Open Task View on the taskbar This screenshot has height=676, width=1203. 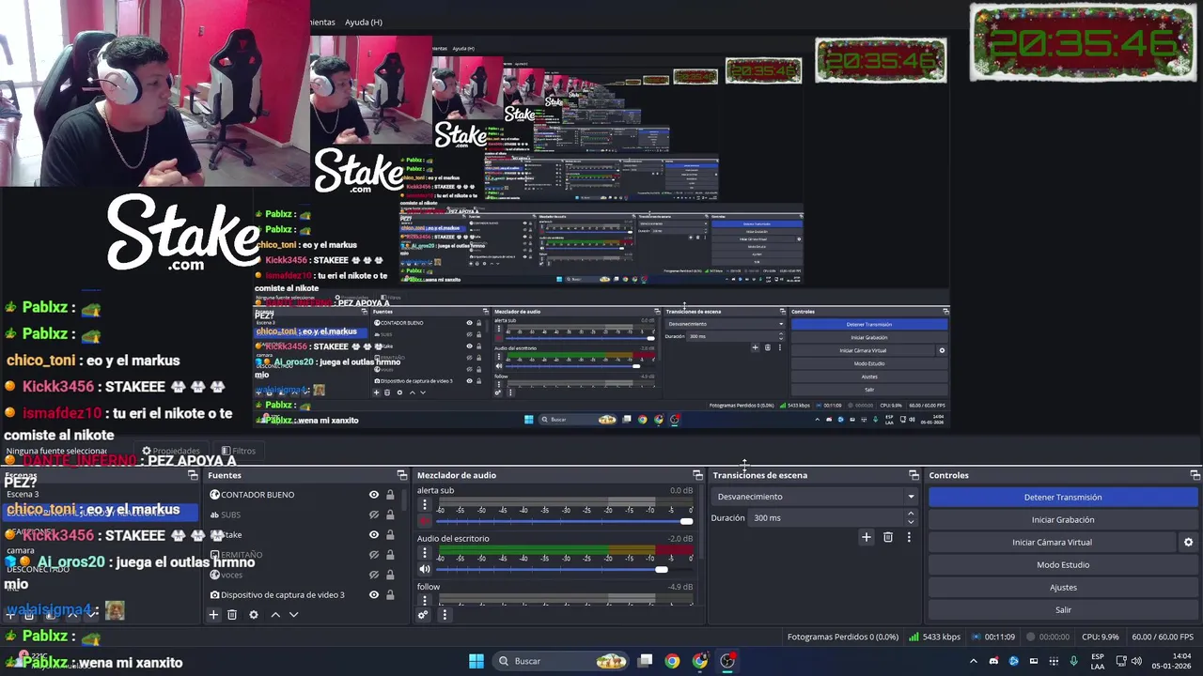[645, 661]
